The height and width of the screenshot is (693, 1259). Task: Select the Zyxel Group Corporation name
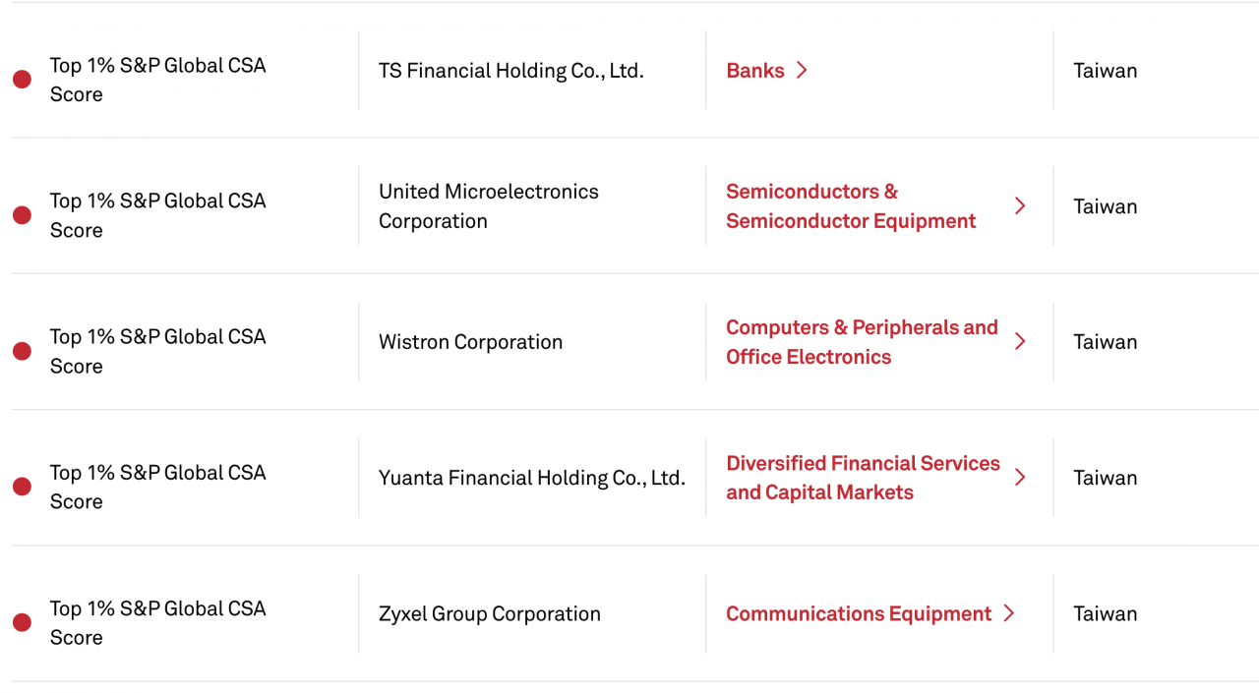tap(490, 613)
